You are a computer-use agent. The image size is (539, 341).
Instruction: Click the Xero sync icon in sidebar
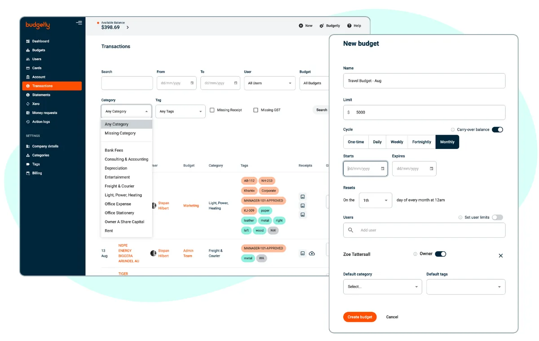28,104
